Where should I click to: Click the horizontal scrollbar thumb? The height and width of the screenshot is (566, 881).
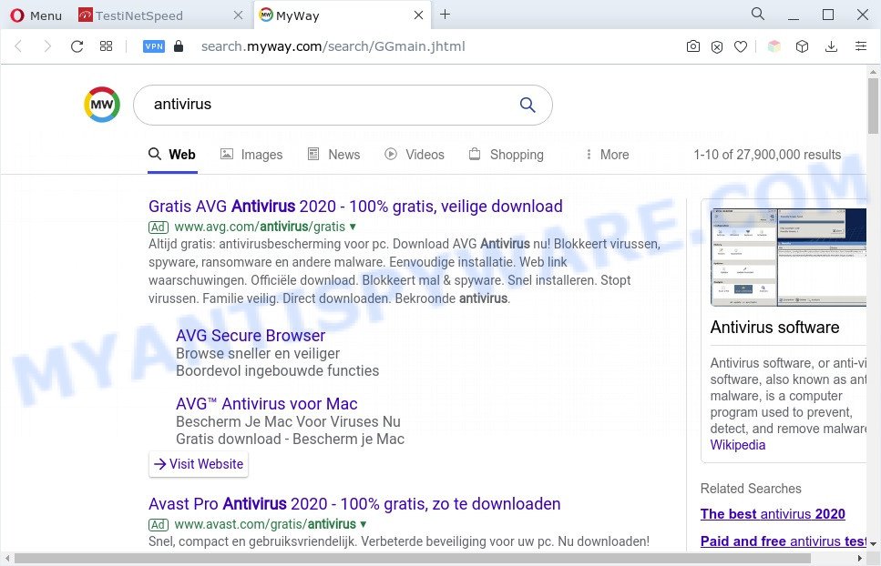point(413,559)
